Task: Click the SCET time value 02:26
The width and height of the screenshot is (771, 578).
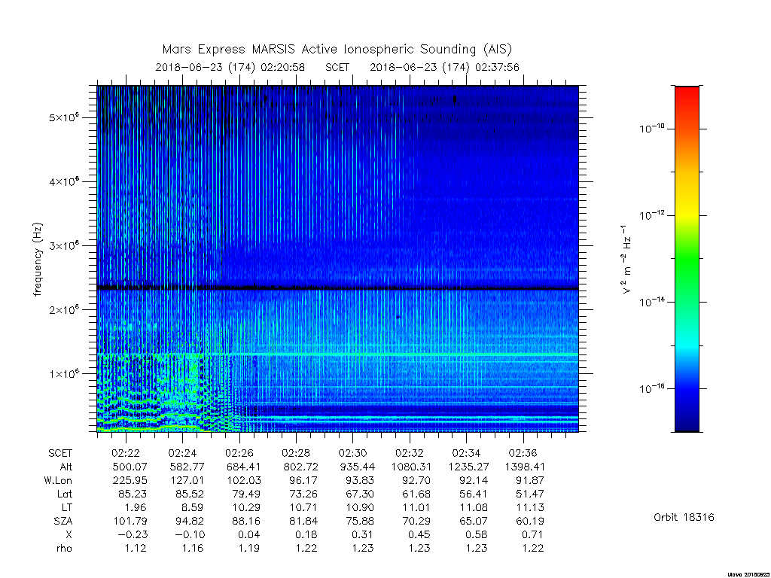Action: pyautogui.click(x=239, y=453)
